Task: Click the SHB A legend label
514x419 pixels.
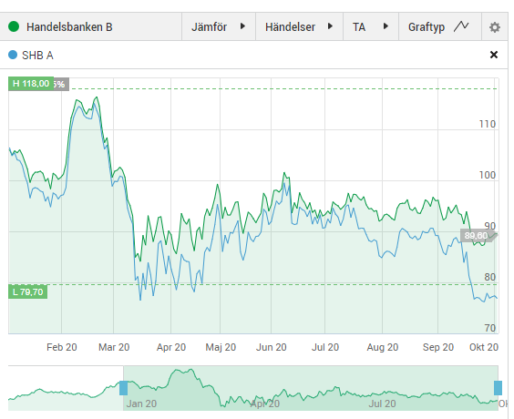Action: point(37,56)
